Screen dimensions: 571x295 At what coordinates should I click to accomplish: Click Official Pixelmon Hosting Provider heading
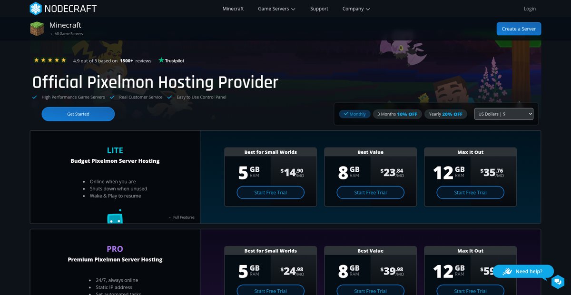coord(155,82)
